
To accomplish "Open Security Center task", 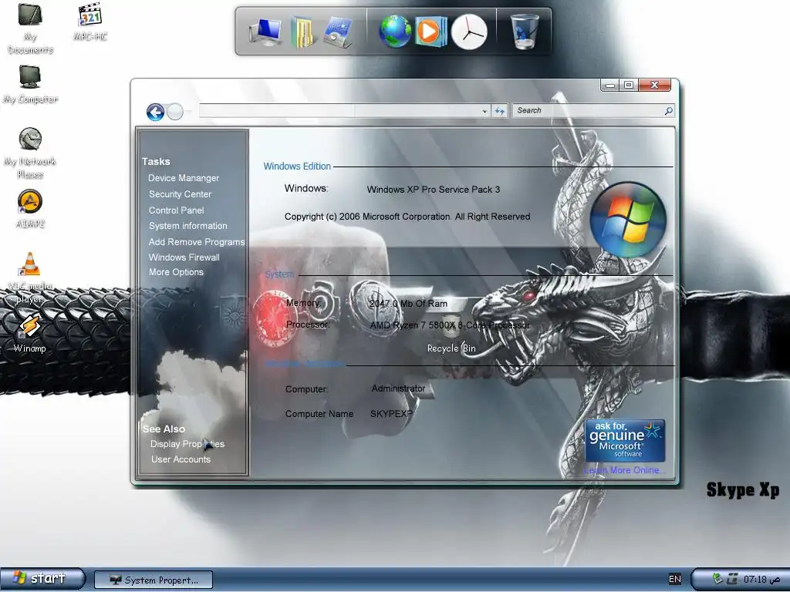I will point(180,194).
